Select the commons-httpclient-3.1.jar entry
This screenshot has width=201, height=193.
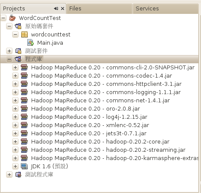pos(106,84)
